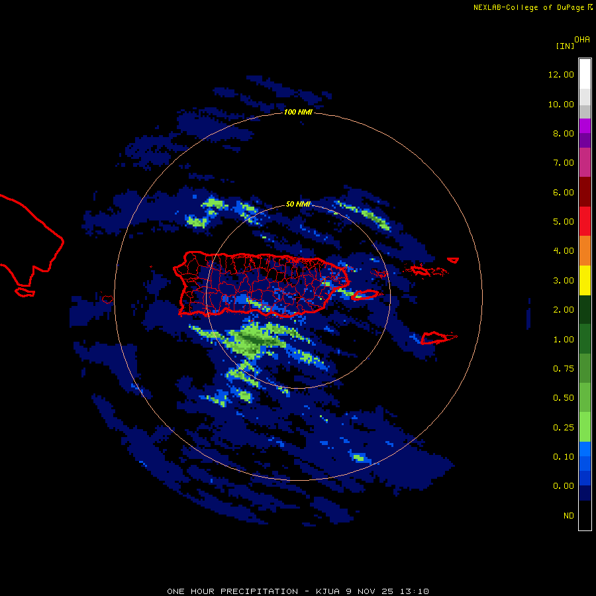The height and width of the screenshot is (596, 596).
Task: Click the small Mona Island outline west of Puerto Rico
Action: tap(107, 299)
